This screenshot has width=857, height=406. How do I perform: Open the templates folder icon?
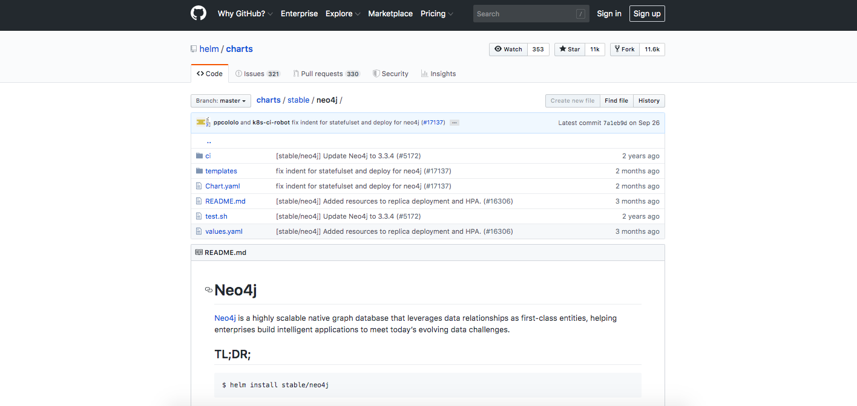click(199, 171)
